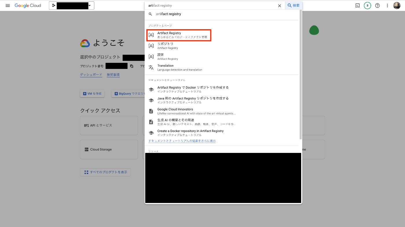405x227 pixels.
Task: Open Google Cloud Innovators document
Action: click(222, 111)
